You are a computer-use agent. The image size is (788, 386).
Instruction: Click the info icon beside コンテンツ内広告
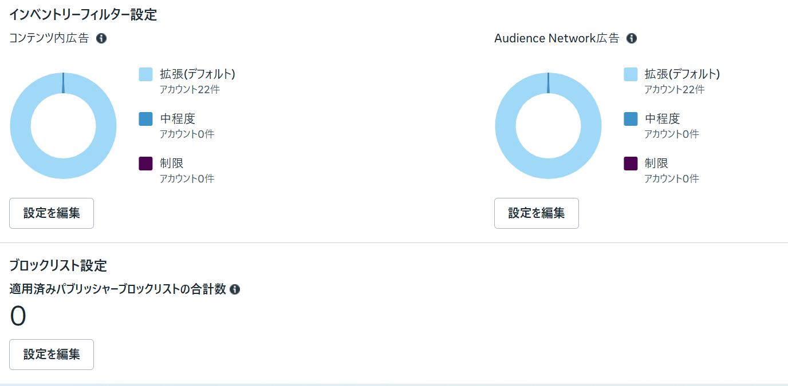coord(101,38)
